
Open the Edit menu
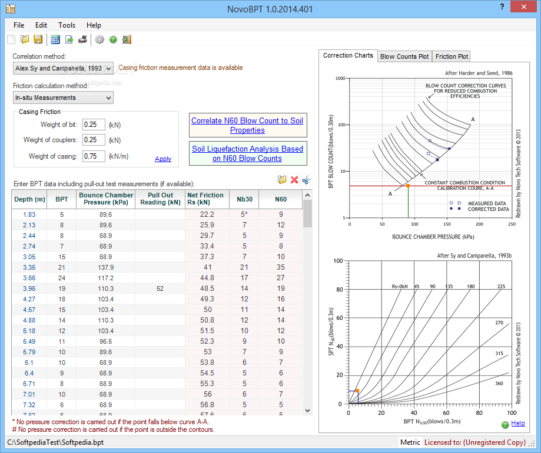[41, 25]
